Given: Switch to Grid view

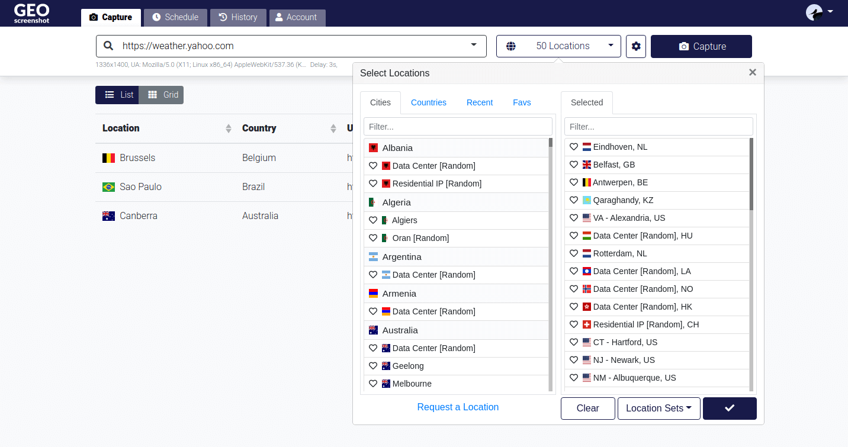Looking at the screenshot, I should click(162, 95).
